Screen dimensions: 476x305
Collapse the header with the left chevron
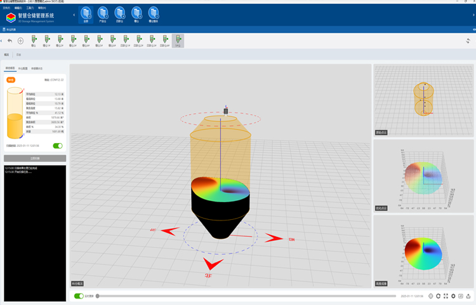point(74,14)
